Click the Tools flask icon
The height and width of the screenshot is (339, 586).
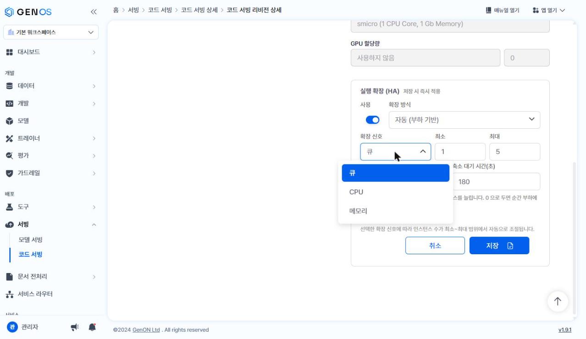coord(9,207)
